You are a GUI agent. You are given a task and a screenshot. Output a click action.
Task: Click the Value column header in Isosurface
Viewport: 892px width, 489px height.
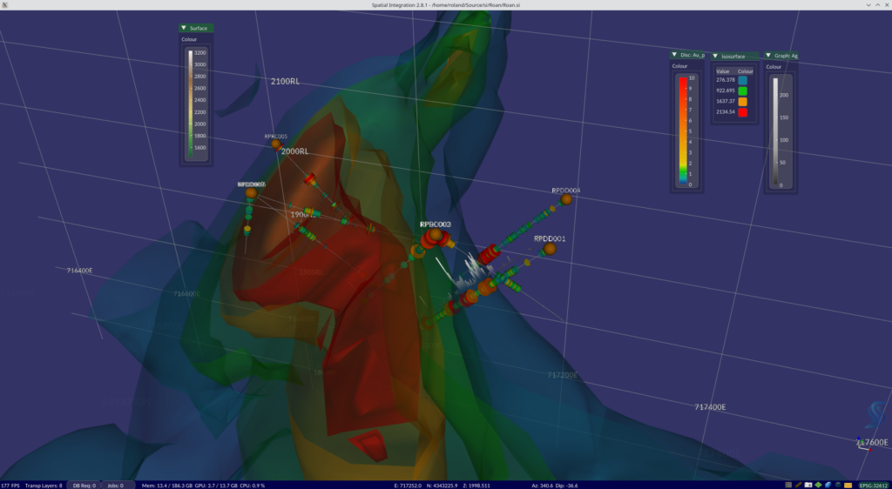tap(722, 71)
